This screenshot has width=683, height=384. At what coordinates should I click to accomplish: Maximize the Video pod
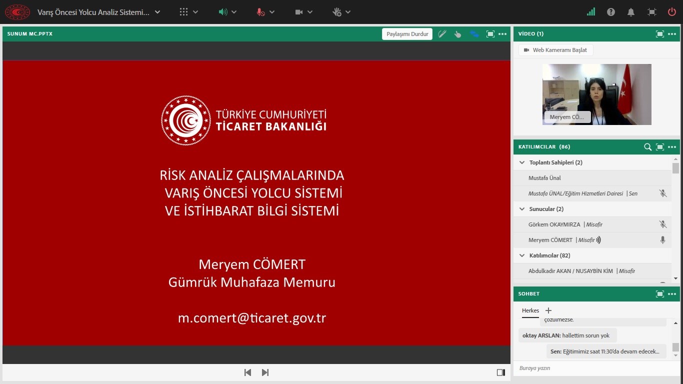pos(660,34)
